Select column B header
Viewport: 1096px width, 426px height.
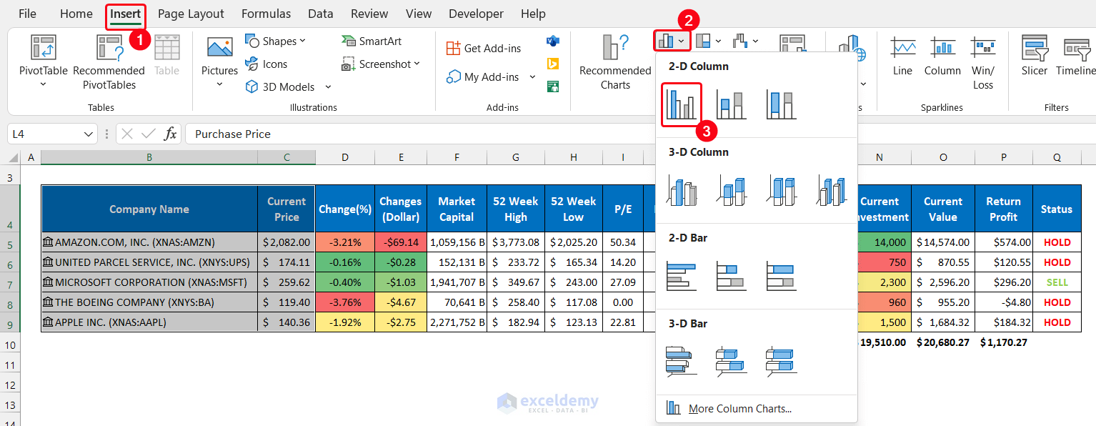(x=149, y=157)
